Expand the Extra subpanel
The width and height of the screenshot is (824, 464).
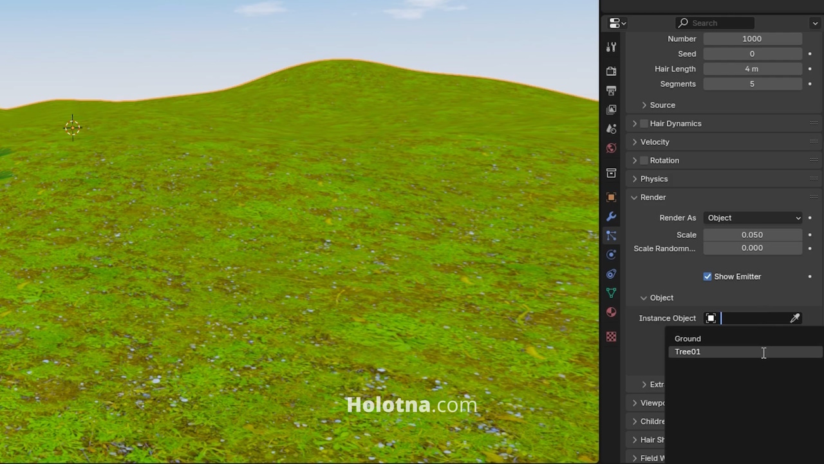[644, 385]
